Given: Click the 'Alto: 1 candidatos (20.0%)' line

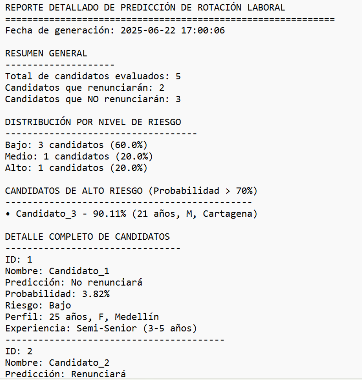Looking at the screenshot, I should (x=77, y=168).
